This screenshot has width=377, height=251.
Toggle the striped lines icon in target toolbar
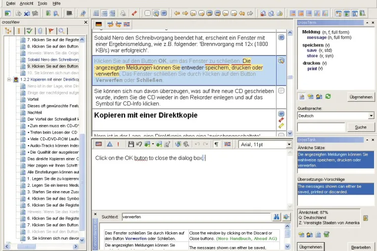tap(228, 144)
